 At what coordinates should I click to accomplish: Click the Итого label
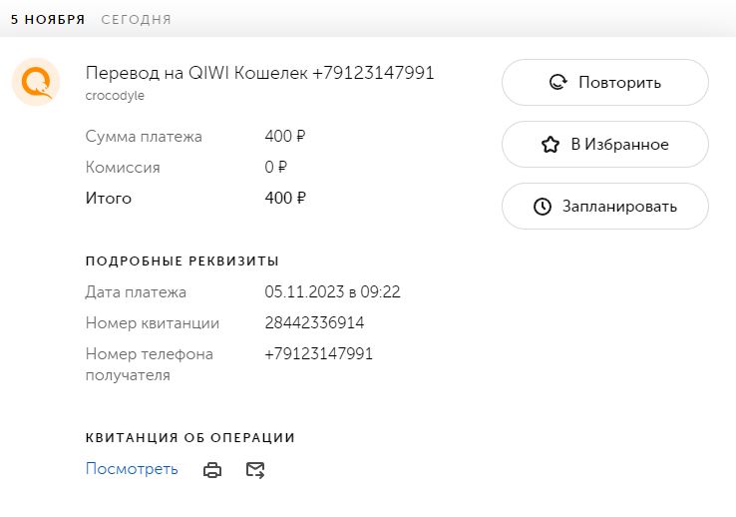pos(109,199)
